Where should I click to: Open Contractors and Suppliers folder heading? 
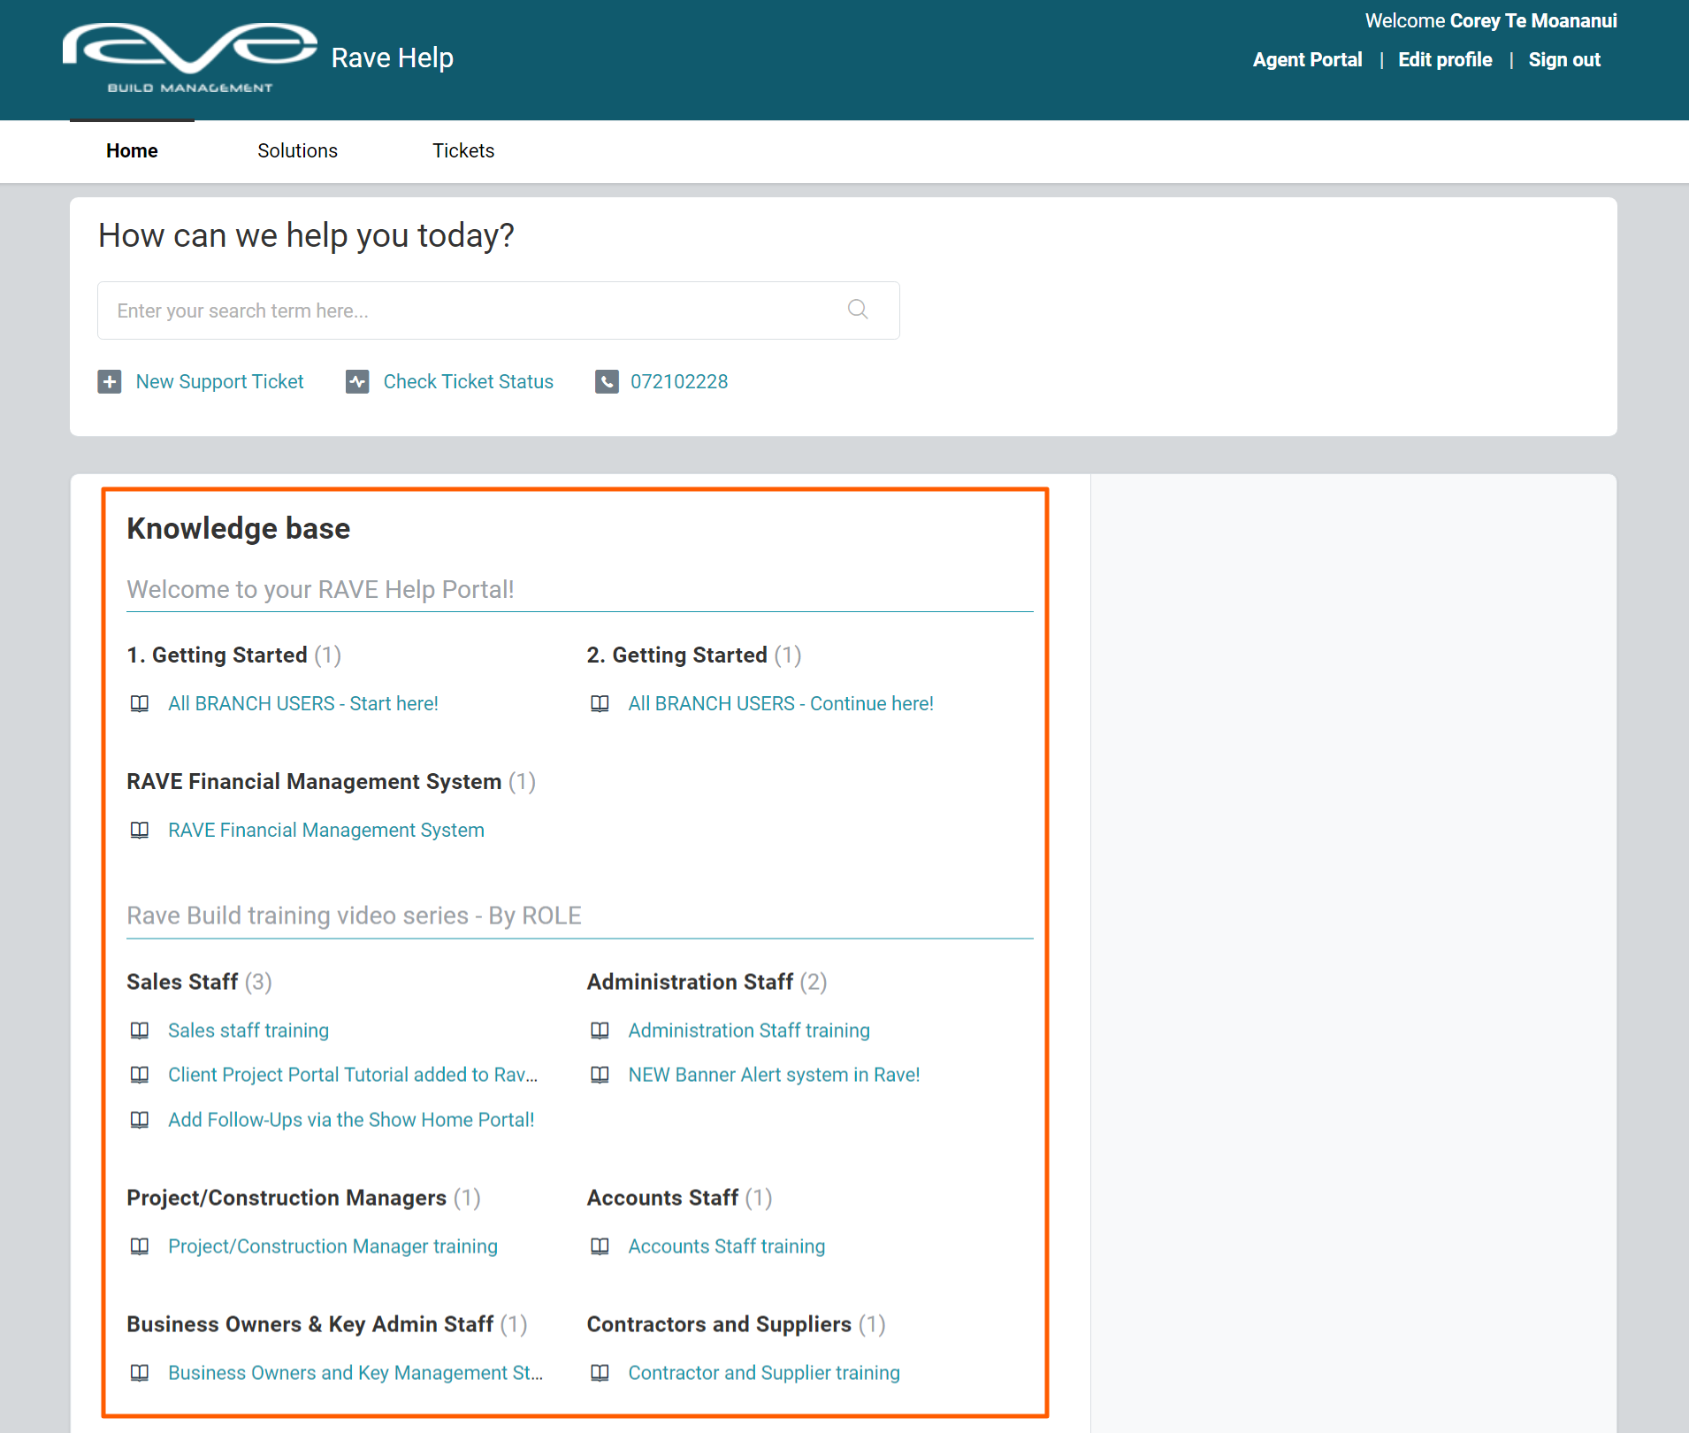coord(719,1325)
